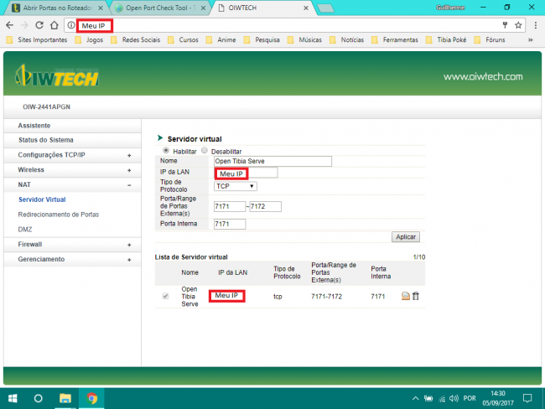Select the Habilitar radio button

point(165,150)
